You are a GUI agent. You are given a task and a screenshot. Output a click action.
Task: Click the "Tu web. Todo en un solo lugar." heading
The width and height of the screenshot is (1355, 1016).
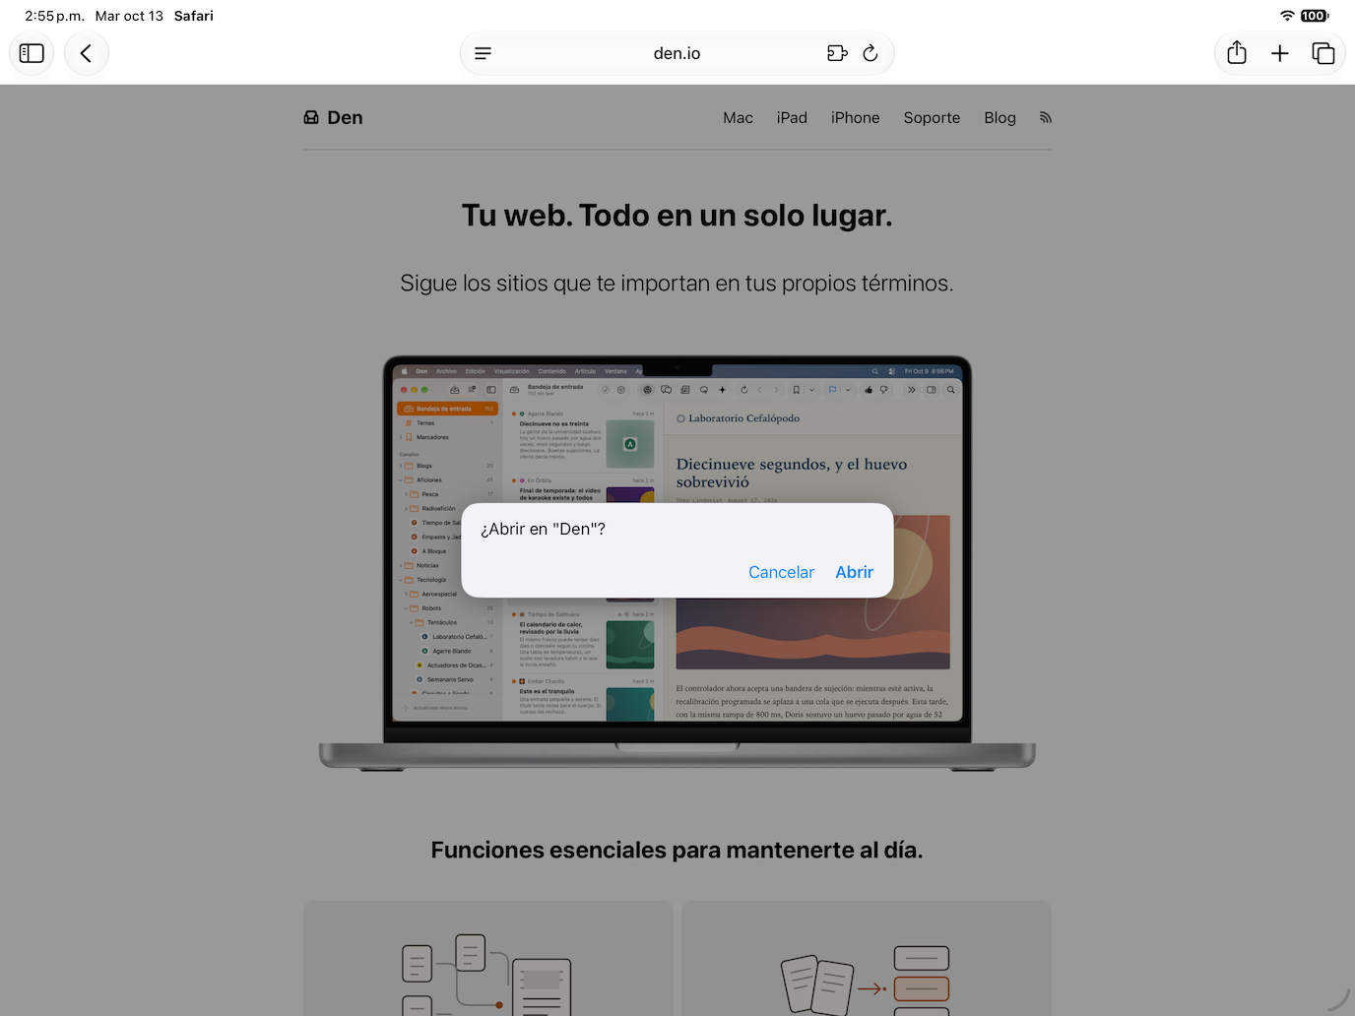(x=677, y=215)
